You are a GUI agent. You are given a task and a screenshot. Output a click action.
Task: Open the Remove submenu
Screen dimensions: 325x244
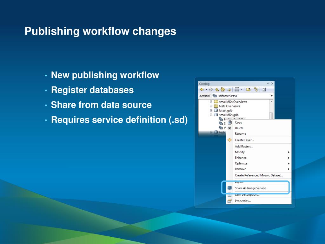(259, 169)
